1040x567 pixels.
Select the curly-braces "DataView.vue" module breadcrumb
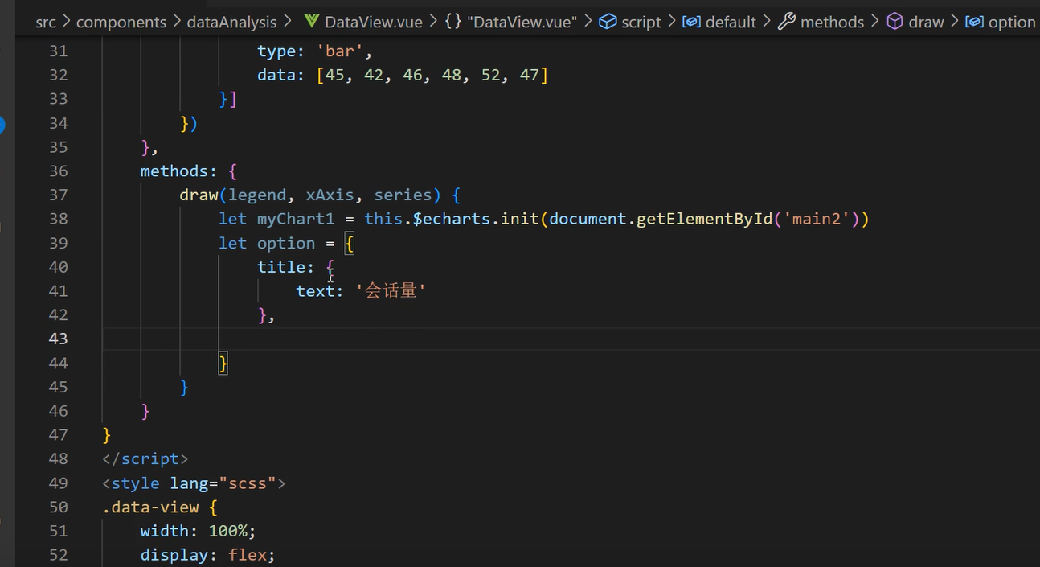tap(511, 22)
